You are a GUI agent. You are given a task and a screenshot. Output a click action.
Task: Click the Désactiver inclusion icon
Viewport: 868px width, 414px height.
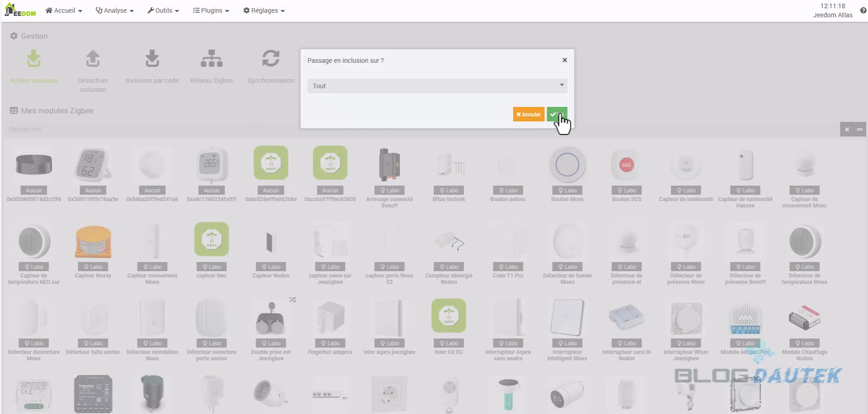click(x=93, y=59)
